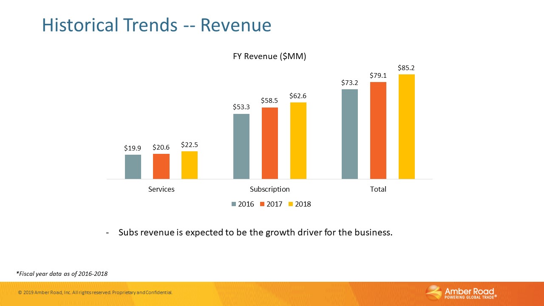Click the $73.2 data label

click(x=350, y=83)
